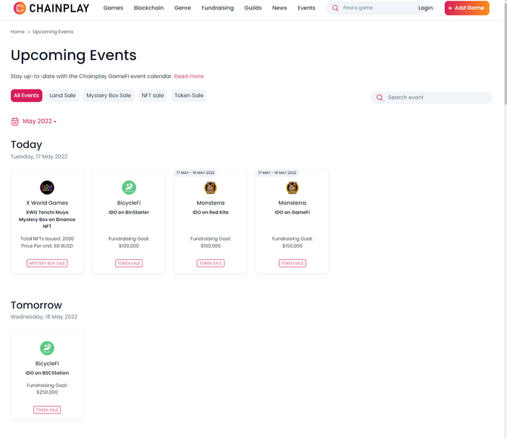Image resolution: width=507 pixels, height=439 pixels.
Task: Open XWG Tenchi Muyo Mystery Box event
Action: 47,220
